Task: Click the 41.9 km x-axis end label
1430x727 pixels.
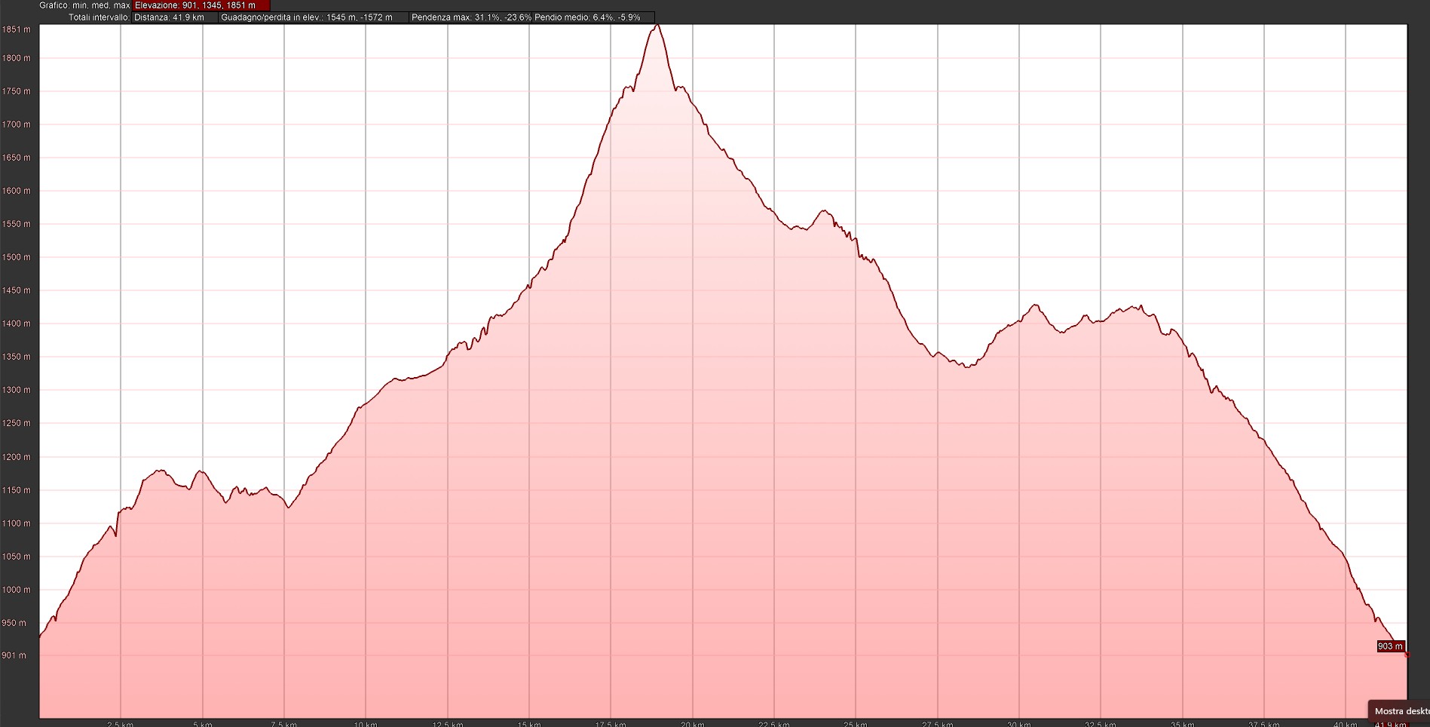Action: coord(1390,725)
